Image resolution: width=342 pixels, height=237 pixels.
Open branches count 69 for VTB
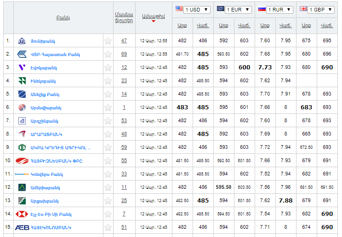tap(124, 54)
